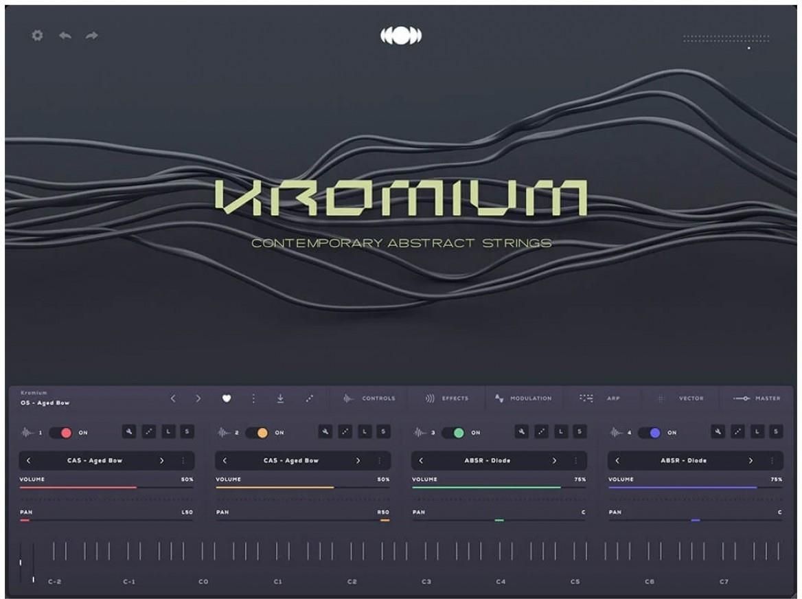Solo layer 2 with S button

[383, 431]
